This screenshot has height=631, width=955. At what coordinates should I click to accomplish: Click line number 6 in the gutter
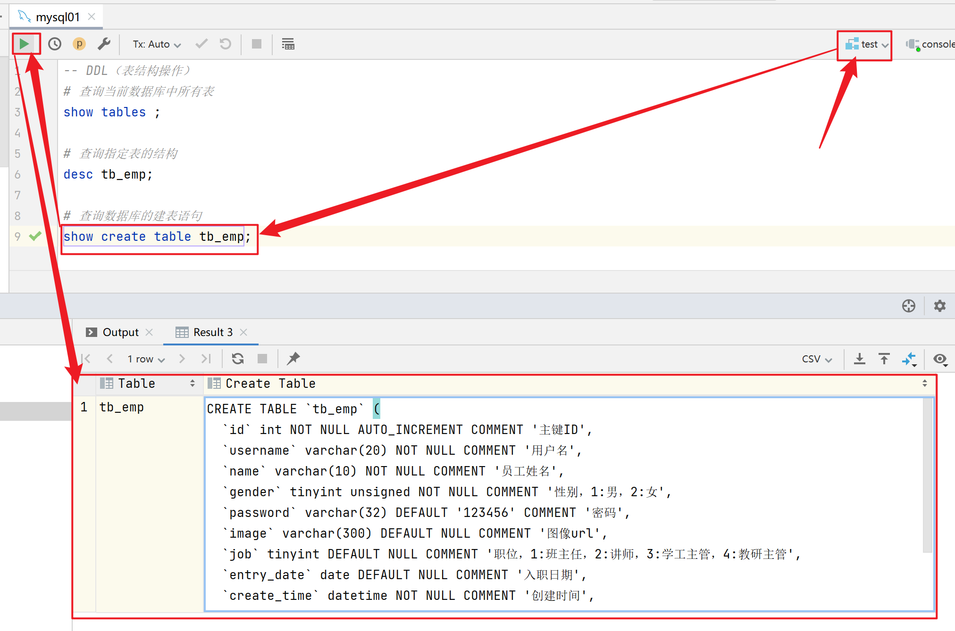tap(17, 174)
